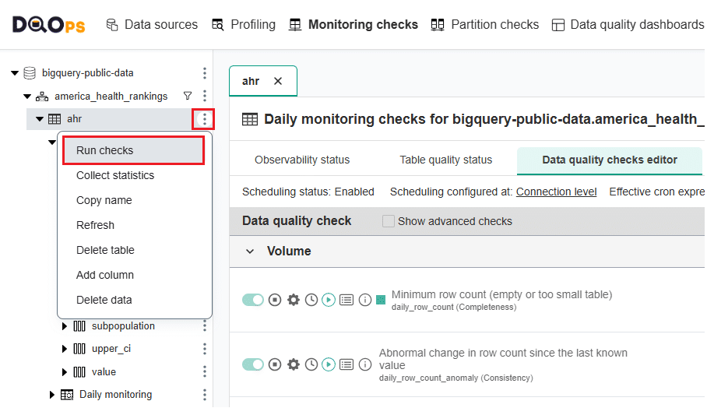Open the Partition checks section
Image resolution: width=707 pixels, height=408 pixels.
[485, 24]
